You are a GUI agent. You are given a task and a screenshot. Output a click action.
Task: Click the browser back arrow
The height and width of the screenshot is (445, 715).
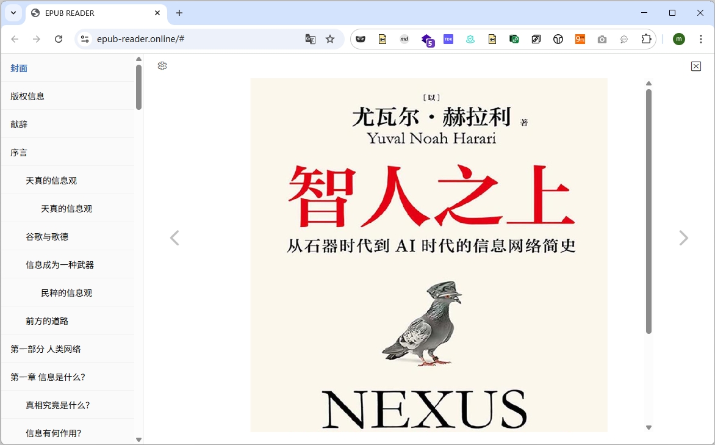(15, 39)
